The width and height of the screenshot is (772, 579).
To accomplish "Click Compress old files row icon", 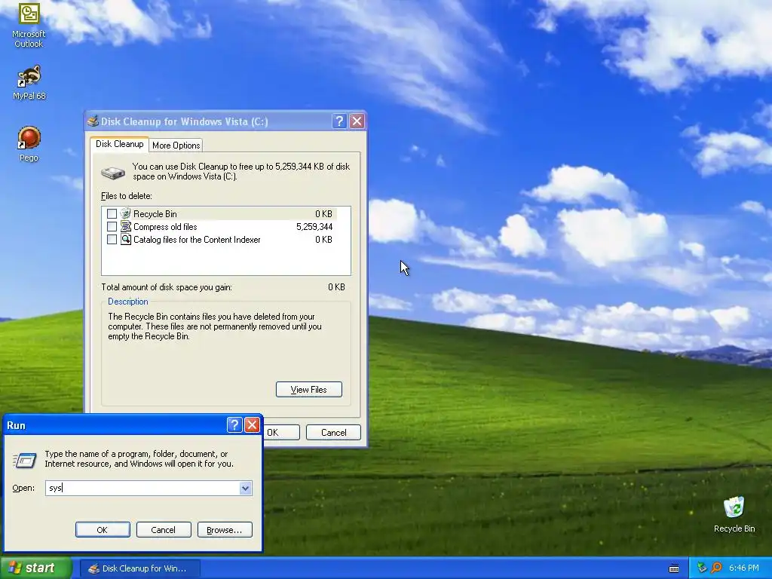I will tap(126, 226).
